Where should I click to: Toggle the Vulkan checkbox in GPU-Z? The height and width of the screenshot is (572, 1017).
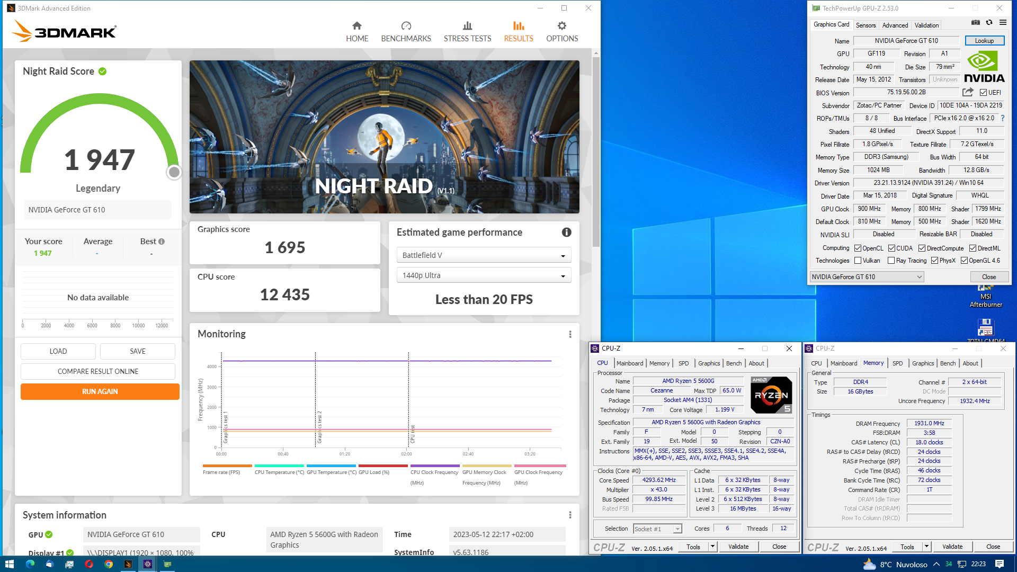pos(858,261)
